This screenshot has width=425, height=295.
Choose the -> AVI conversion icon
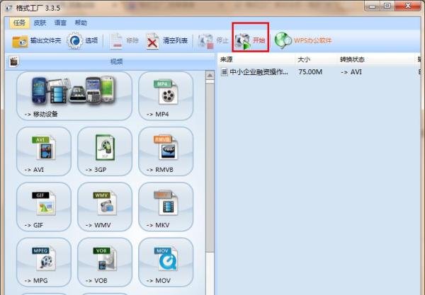[x=44, y=151]
